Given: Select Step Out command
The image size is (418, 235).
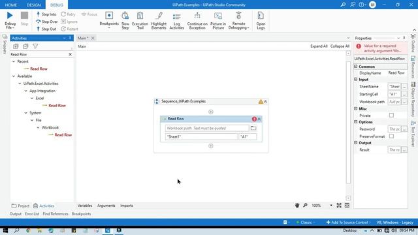Looking at the screenshot, I should 46,29.
